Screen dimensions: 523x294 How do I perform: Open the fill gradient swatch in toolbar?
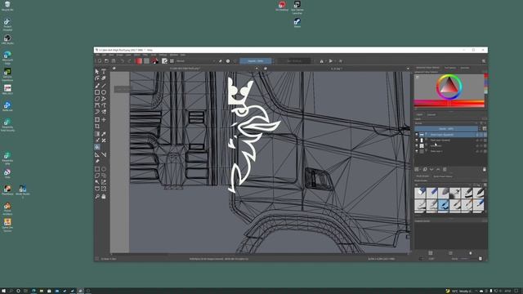[139, 61]
